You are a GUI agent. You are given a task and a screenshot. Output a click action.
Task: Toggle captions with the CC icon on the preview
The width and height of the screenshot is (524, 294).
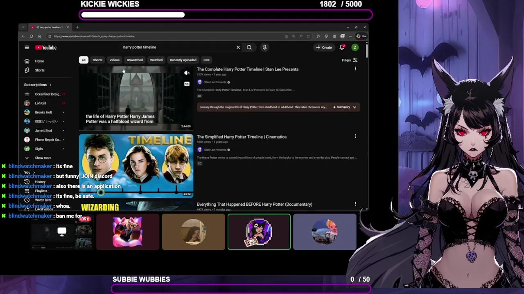pos(187,84)
